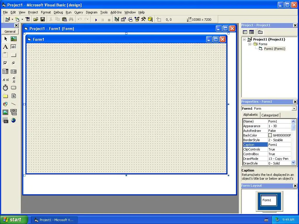Click Project1 taskbar button

coord(54,220)
